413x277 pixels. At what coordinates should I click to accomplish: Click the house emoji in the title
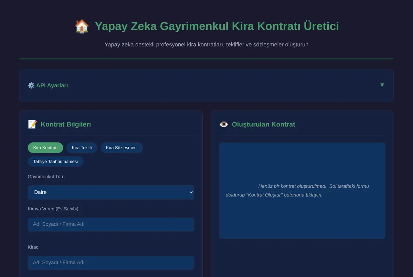tap(82, 26)
